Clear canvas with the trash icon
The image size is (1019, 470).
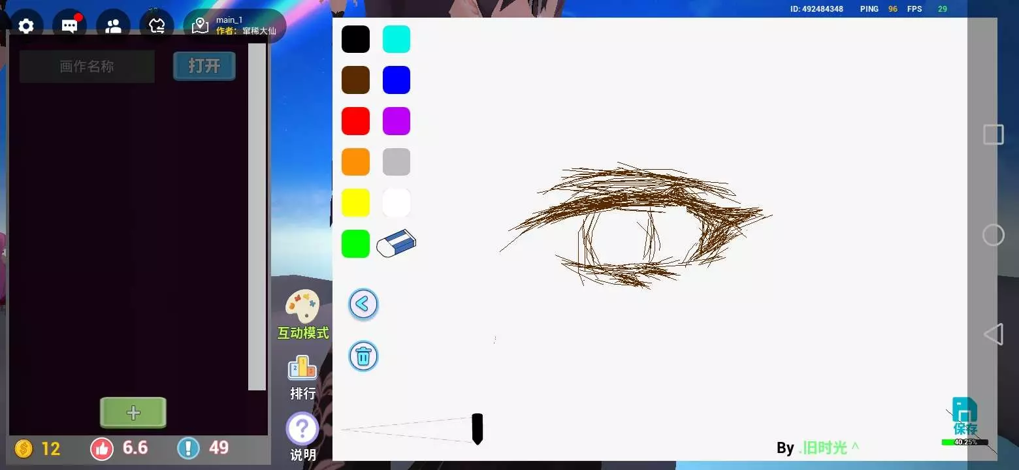(x=363, y=356)
